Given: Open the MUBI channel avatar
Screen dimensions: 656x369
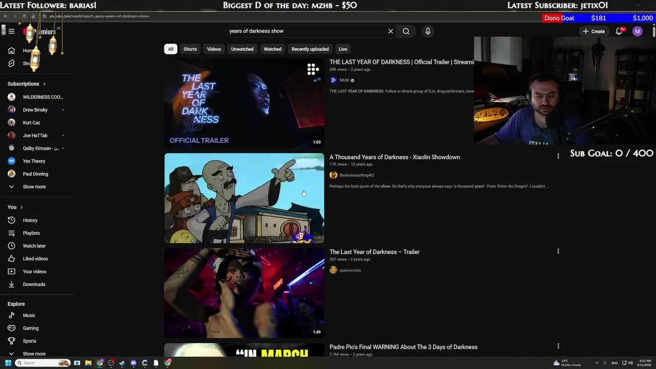Looking at the screenshot, I should (x=333, y=80).
